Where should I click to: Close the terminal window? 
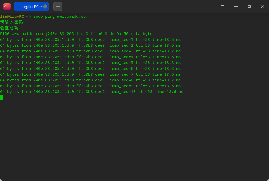[262, 7]
